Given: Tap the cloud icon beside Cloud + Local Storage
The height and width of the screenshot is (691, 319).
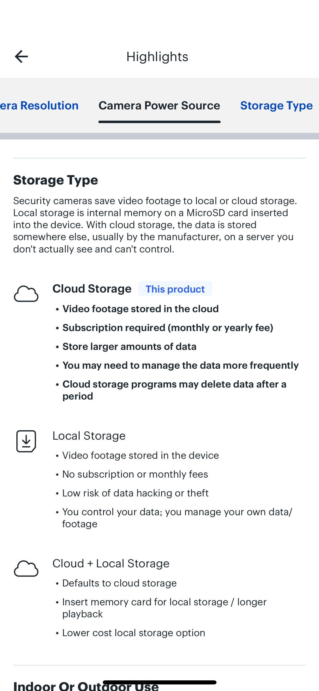Looking at the screenshot, I should (x=26, y=569).
